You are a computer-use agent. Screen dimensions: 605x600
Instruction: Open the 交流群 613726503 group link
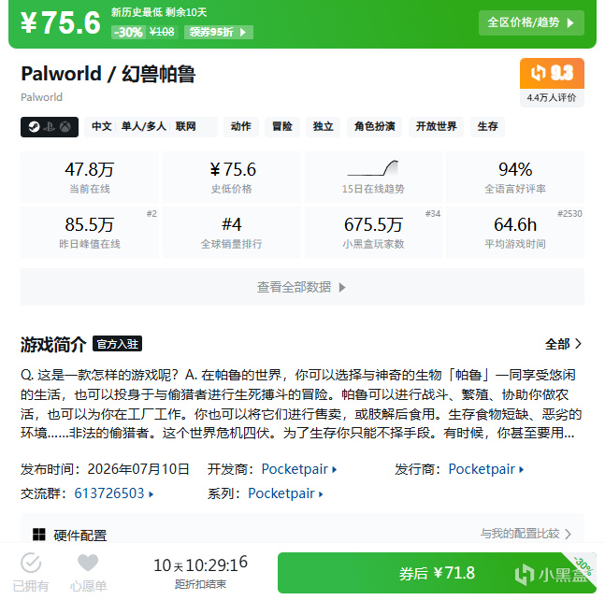tap(114, 493)
